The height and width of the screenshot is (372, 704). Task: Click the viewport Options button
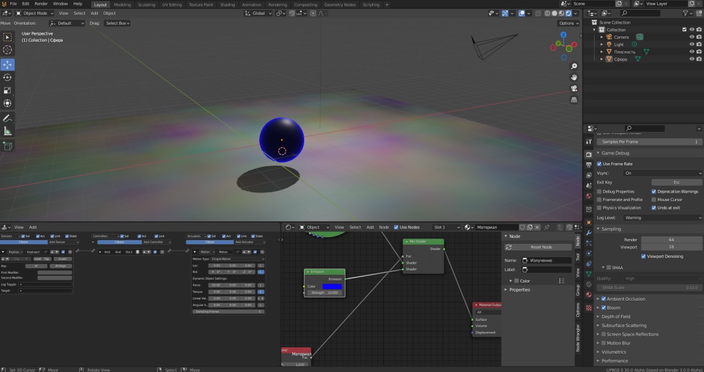pyautogui.click(x=569, y=23)
